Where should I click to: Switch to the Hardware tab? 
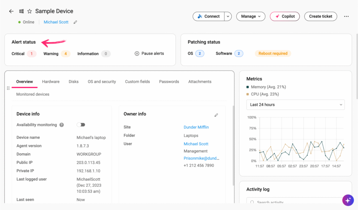tap(51, 82)
